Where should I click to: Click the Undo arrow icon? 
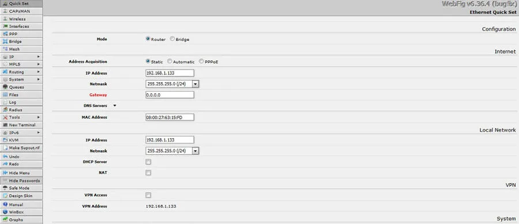coord(5,157)
